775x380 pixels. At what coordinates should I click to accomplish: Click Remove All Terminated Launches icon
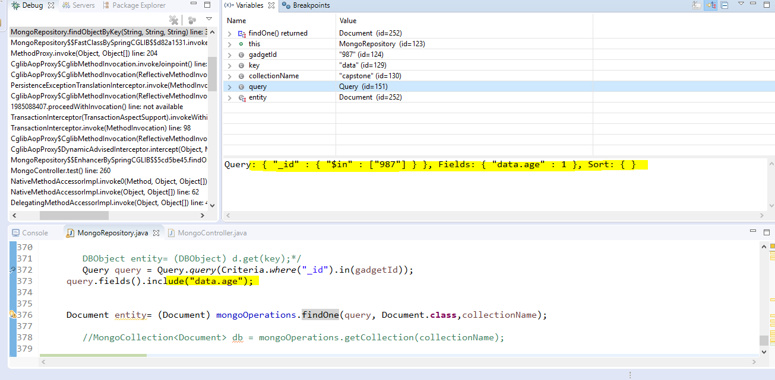coord(173,20)
